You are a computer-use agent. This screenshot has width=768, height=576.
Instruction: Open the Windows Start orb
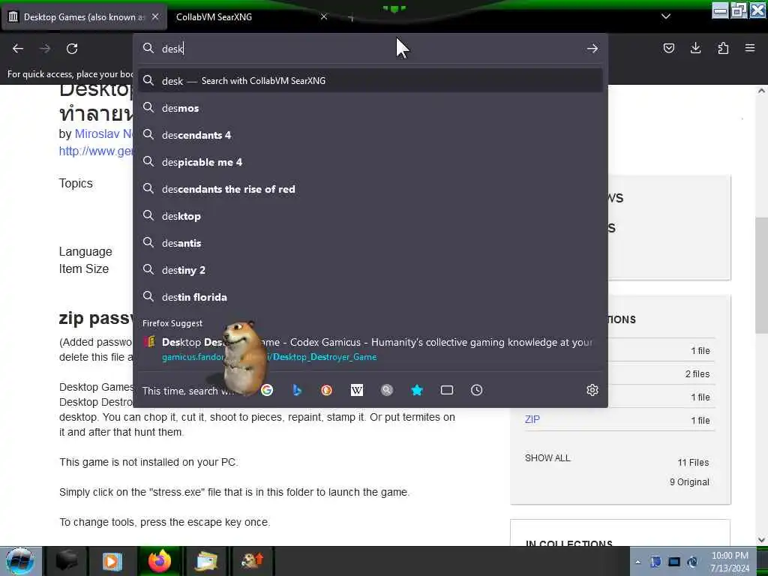[x=20, y=561]
